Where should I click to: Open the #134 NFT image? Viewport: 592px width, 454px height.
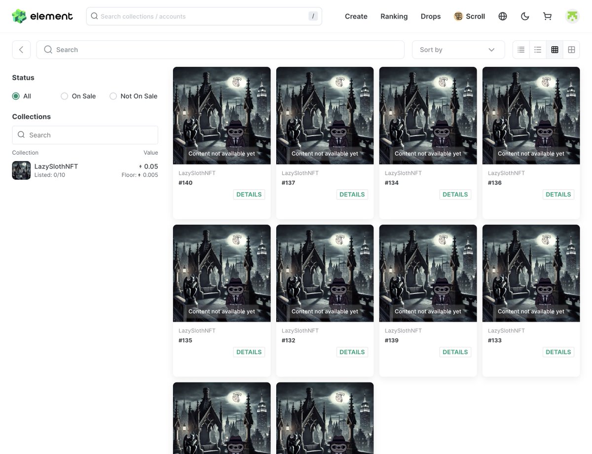coord(428,116)
